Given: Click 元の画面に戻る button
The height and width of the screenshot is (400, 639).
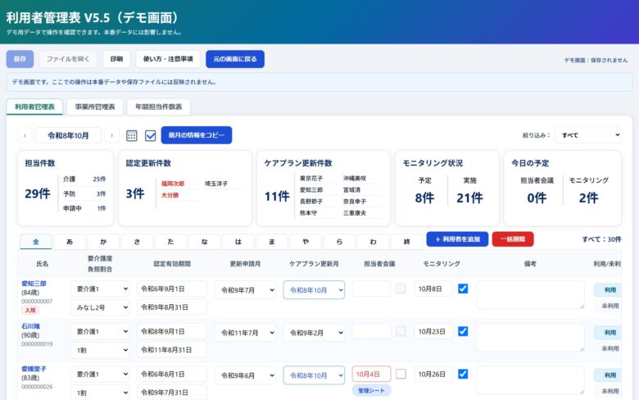Looking at the screenshot, I should click(x=235, y=59).
